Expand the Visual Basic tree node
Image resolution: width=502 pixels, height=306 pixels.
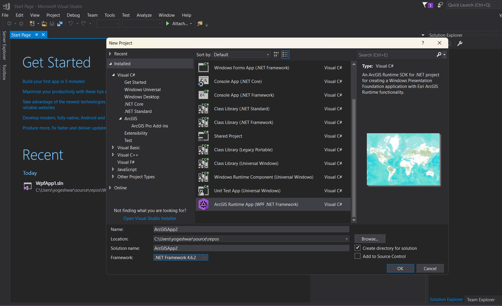[113, 148]
